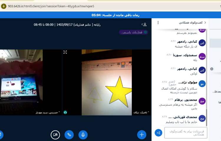Click message اگر میشه به پرهام دسترسی بدین
Image resolution: width=221 pixels, height=141 pixels.
point(178,106)
